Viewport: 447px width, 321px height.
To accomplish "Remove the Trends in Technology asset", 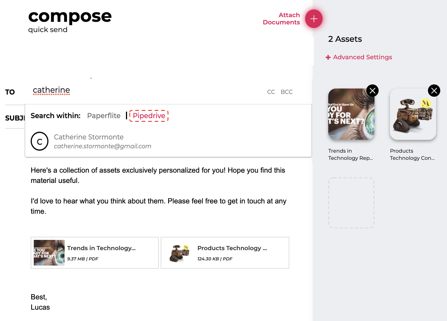I will click(372, 90).
